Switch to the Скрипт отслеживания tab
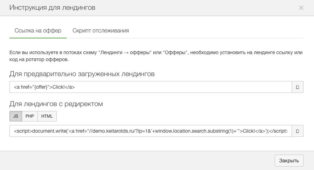Image resolution: width=314 pixels, height=170 pixels. pyautogui.click(x=100, y=31)
